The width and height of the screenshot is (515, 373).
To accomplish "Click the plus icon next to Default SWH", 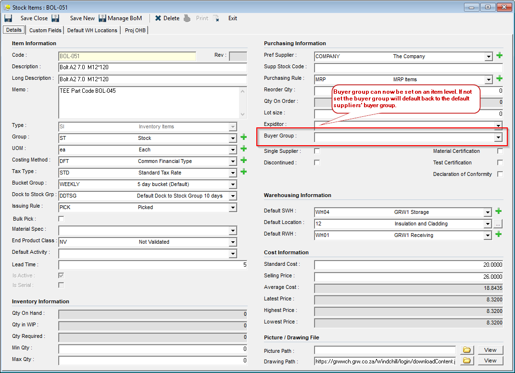I will coord(499,211).
